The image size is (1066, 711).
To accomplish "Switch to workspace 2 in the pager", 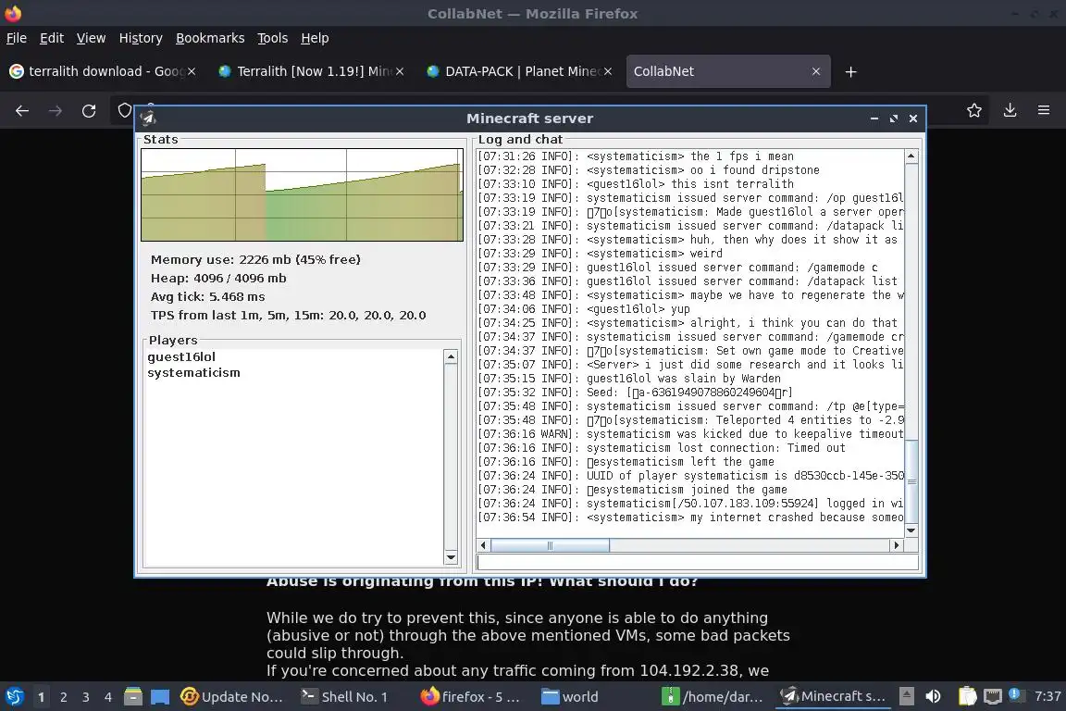I will click(x=64, y=697).
